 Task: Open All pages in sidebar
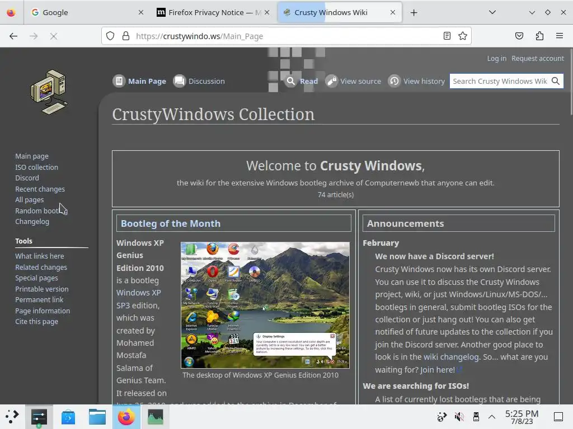pos(29,199)
